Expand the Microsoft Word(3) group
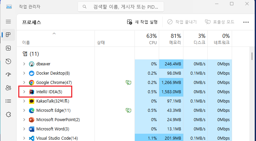Screen dimensions: 256x141 coord(24,129)
